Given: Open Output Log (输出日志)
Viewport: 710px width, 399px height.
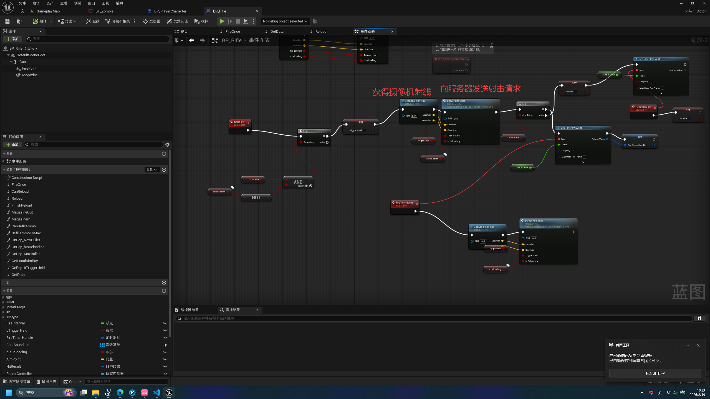Looking at the screenshot, I should click(47, 382).
